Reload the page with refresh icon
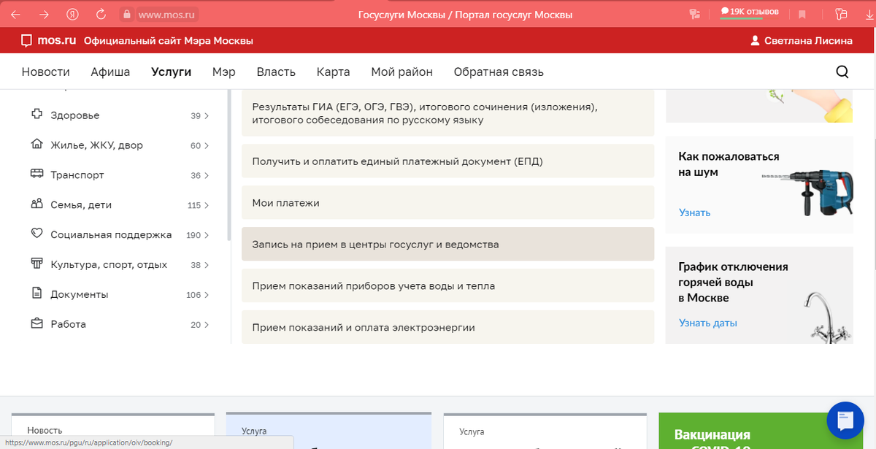This screenshot has width=876, height=449. click(101, 14)
